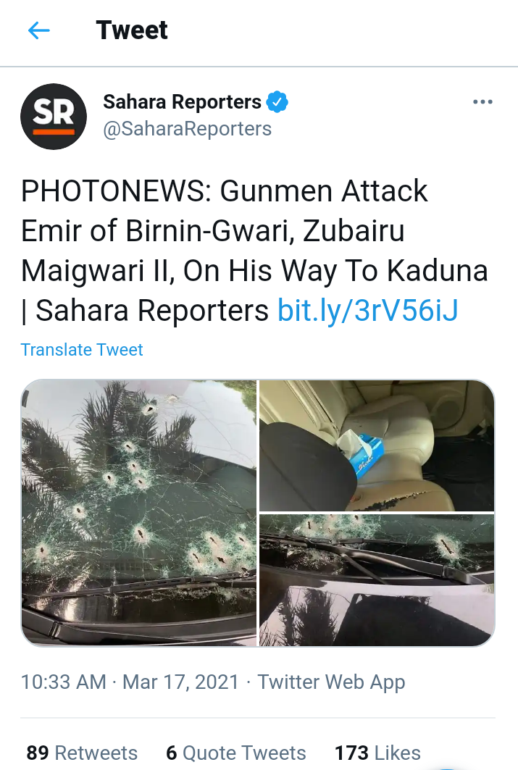Open Sahara Reporters SR profile avatar
518x770 pixels.
54,117
